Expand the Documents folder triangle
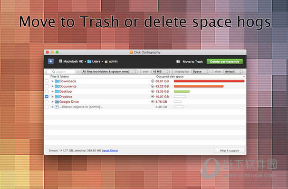The image size is (288, 189). [52, 86]
